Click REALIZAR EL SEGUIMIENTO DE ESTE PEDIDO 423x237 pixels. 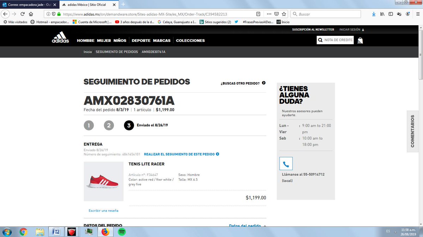[x=182, y=154]
